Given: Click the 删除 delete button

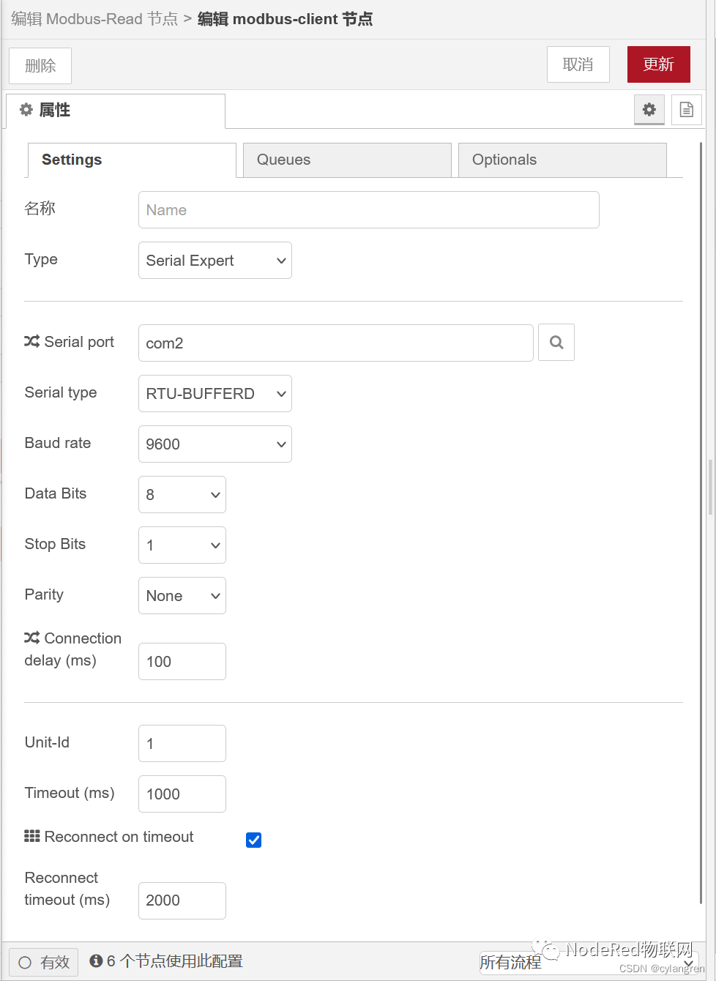Looking at the screenshot, I should click(40, 66).
